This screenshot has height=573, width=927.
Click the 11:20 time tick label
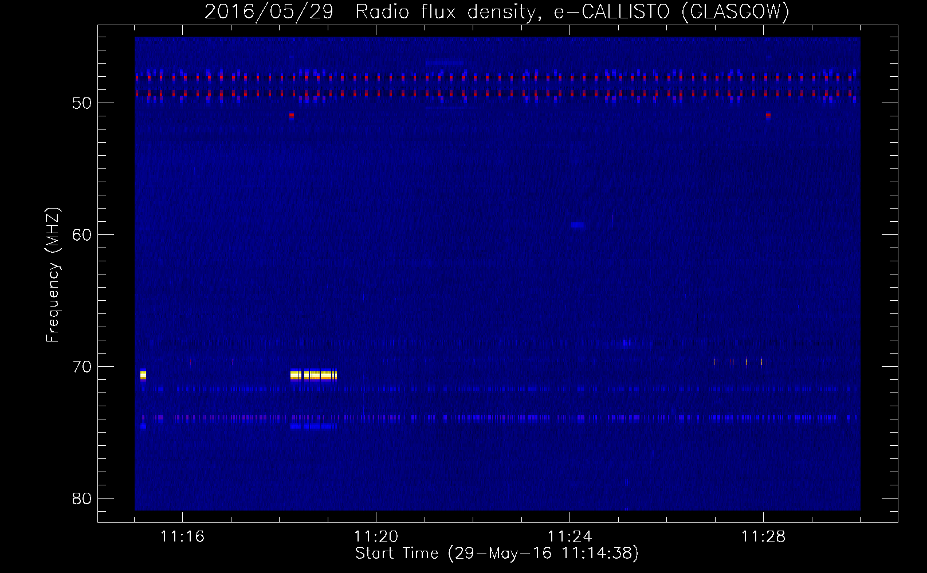pos(376,537)
